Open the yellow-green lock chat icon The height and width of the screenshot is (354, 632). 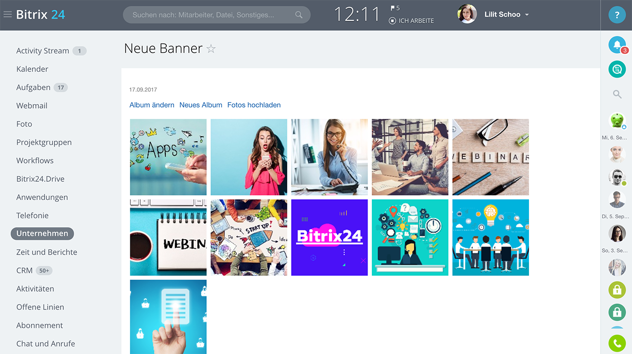(x=617, y=290)
